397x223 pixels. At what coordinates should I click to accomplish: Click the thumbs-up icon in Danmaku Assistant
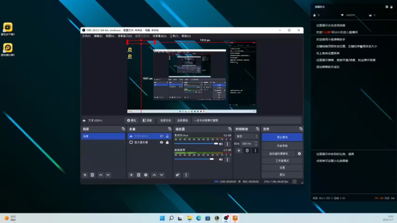[315, 15]
